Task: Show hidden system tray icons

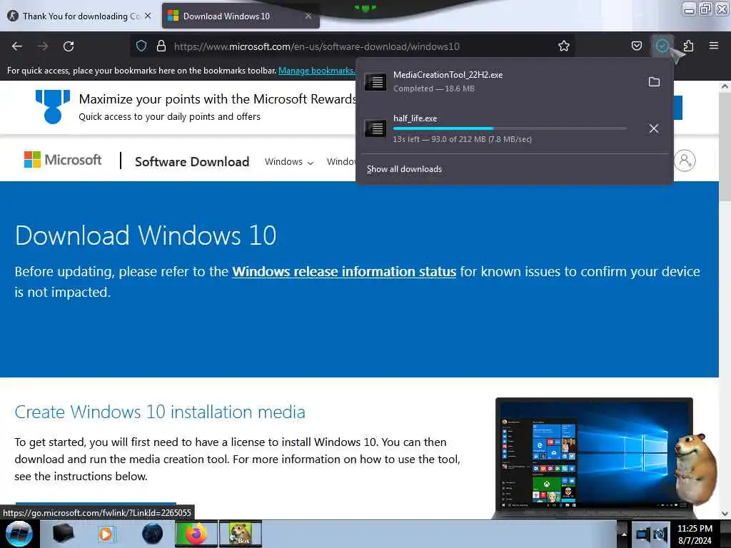Action: pos(624,534)
